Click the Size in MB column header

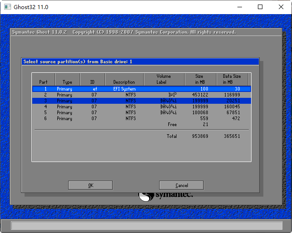[x=199, y=79]
